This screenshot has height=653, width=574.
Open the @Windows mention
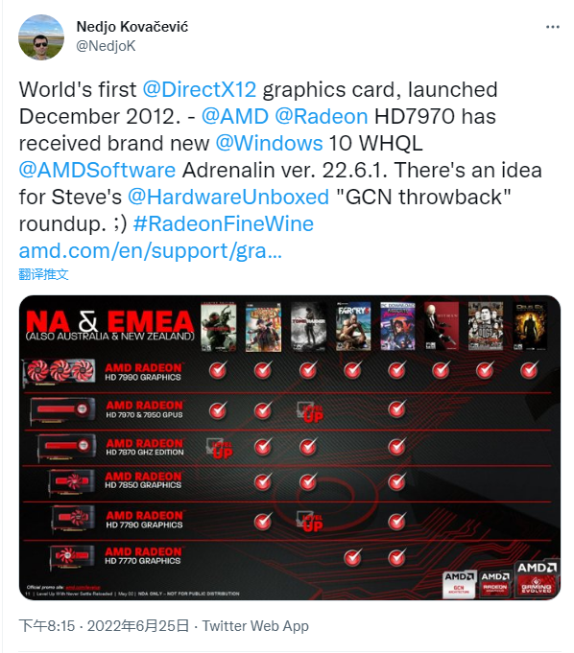click(269, 143)
